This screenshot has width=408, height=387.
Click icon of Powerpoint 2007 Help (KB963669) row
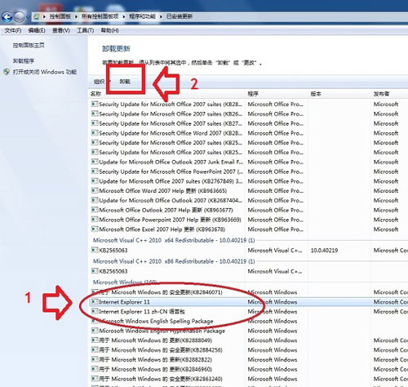(x=95, y=219)
